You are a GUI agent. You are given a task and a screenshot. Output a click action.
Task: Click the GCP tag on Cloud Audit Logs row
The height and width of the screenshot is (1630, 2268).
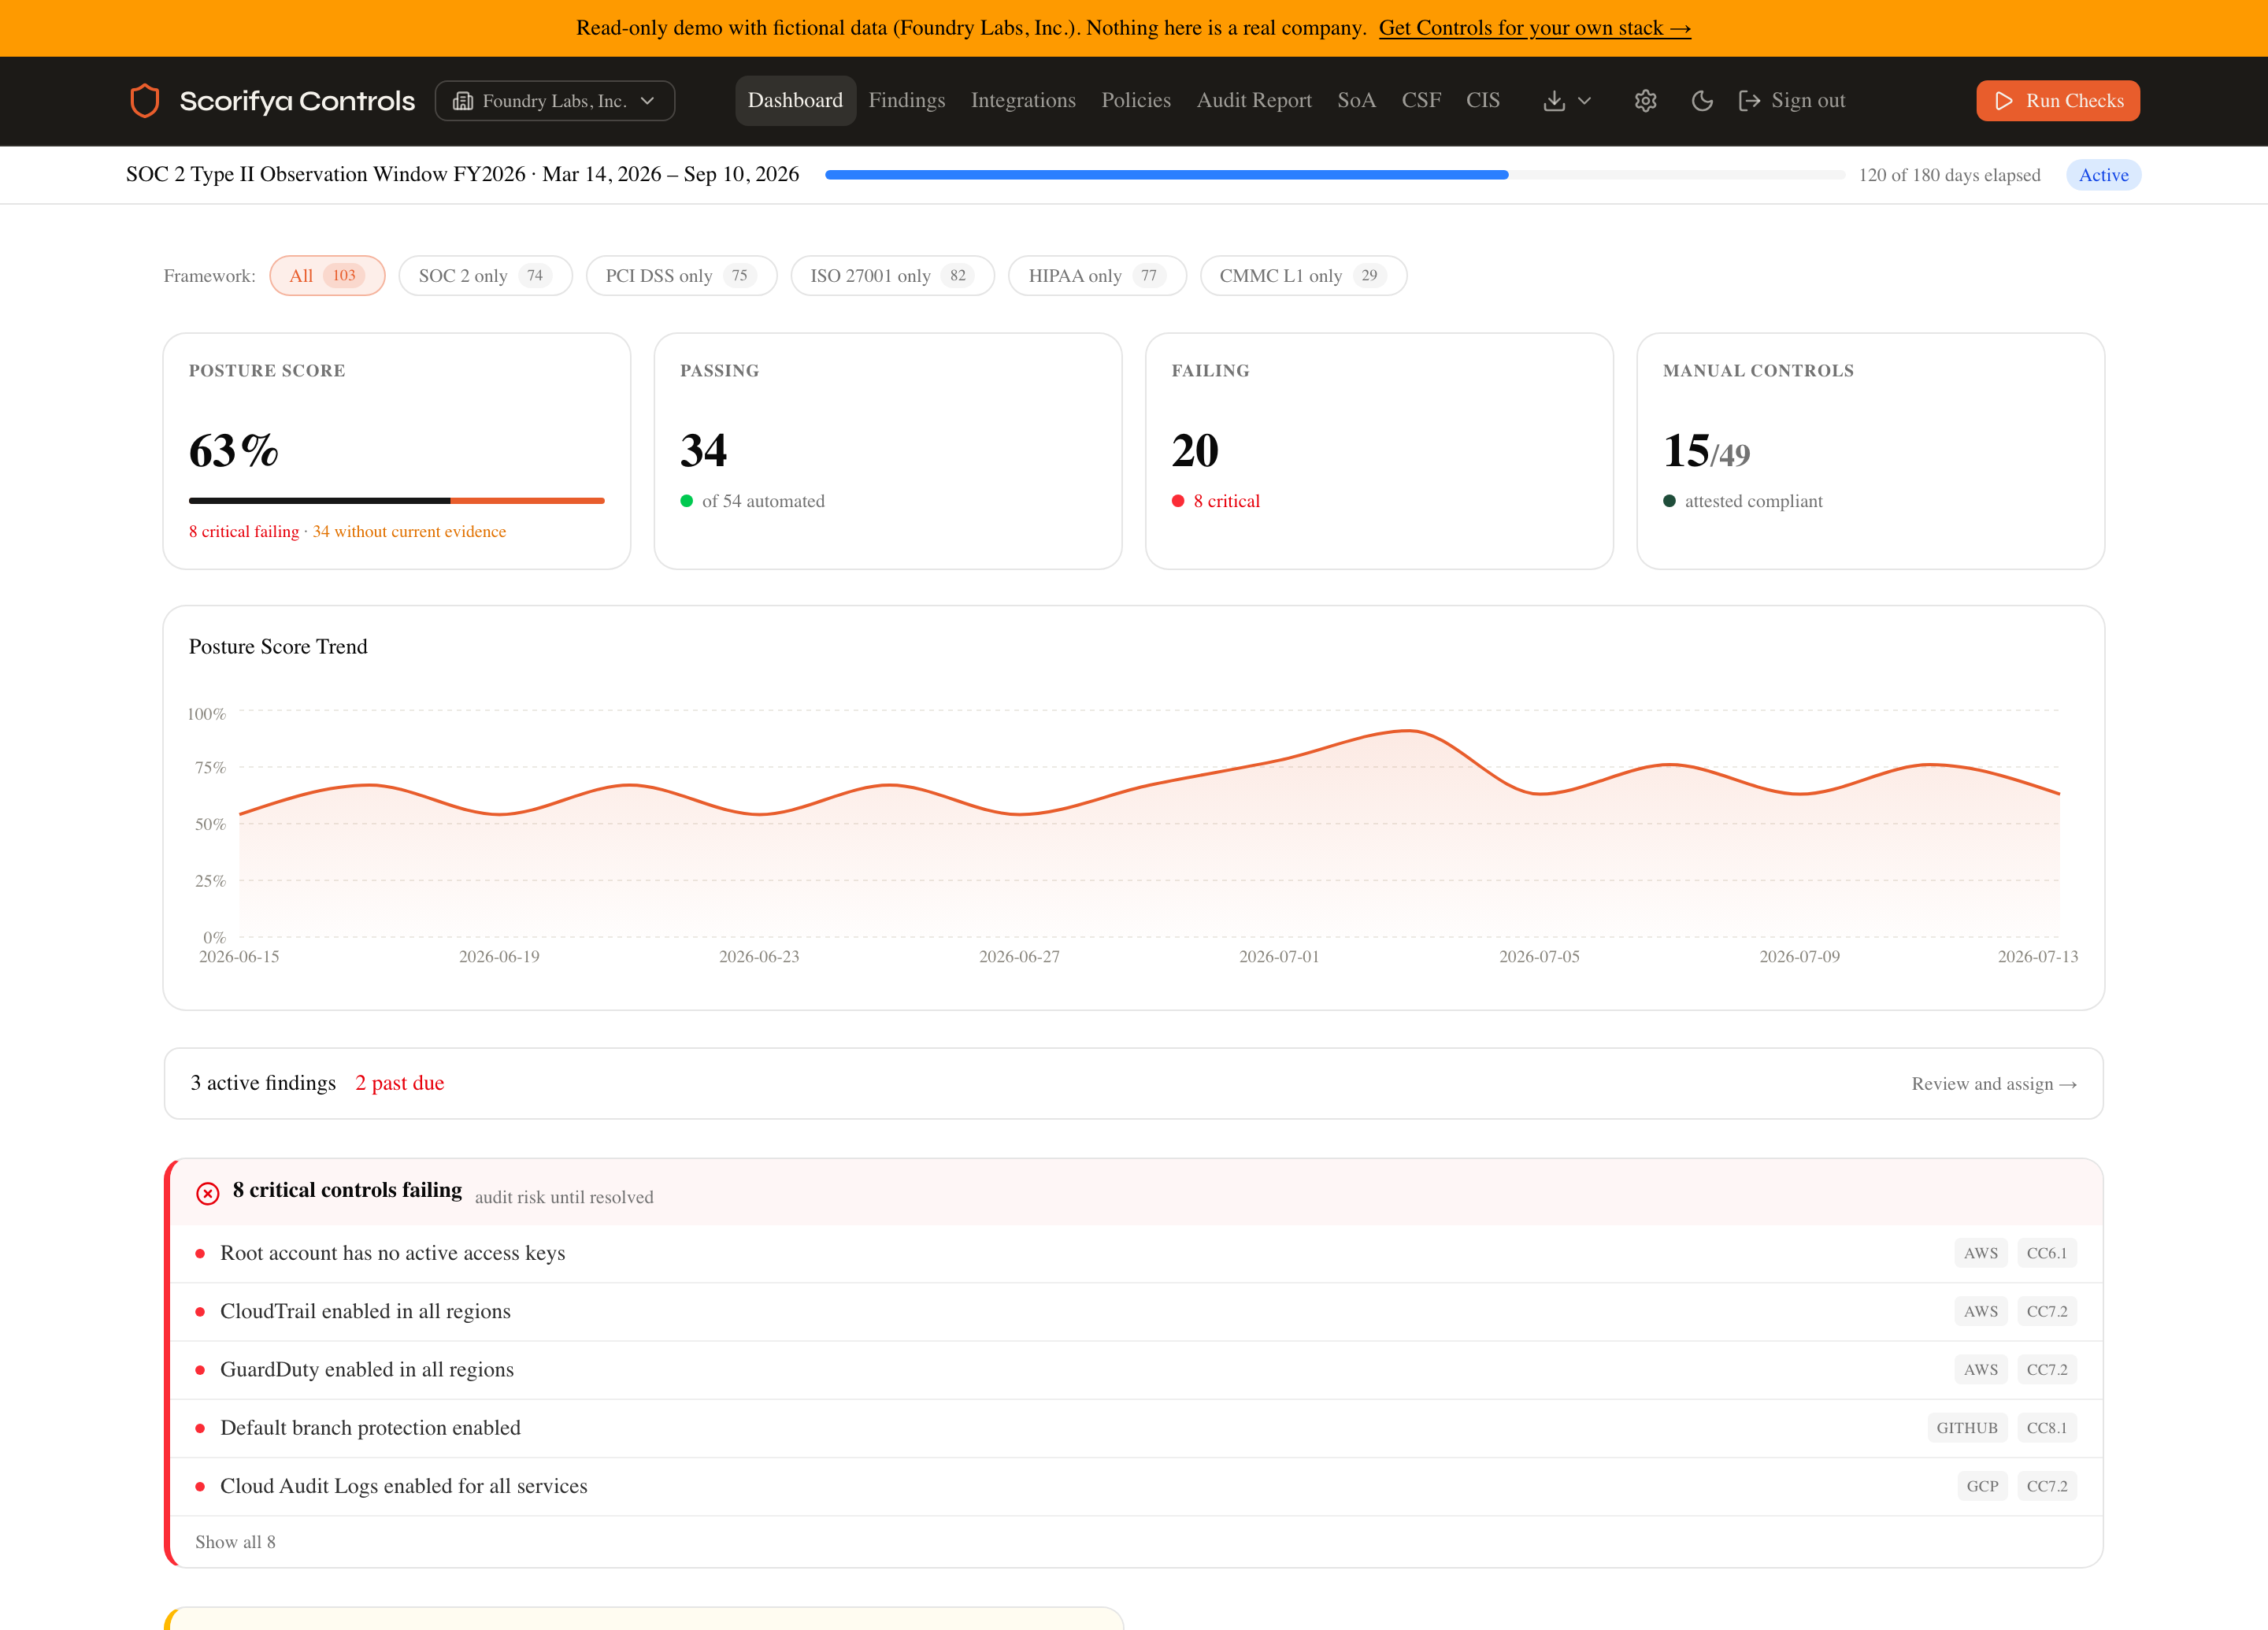1982,1486
